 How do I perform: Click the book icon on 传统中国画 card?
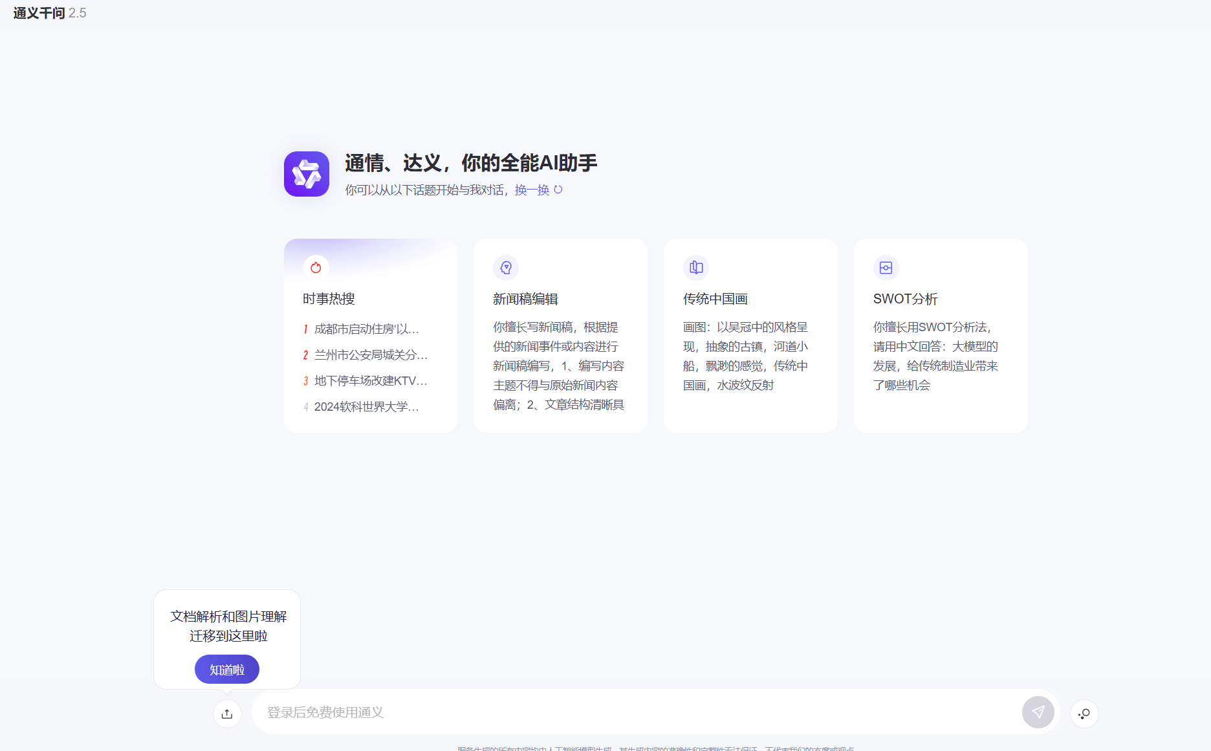click(x=696, y=267)
